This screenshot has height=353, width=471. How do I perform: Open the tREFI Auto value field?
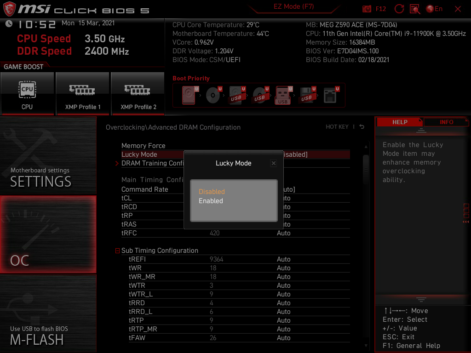pos(283,259)
